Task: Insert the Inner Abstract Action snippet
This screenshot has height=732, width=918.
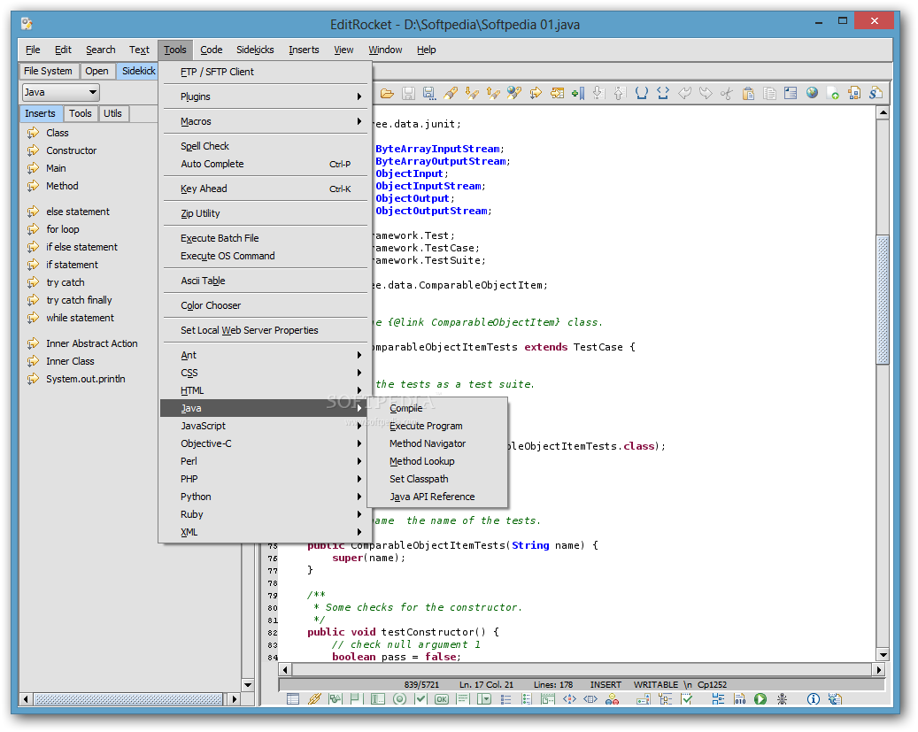Action: (92, 343)
